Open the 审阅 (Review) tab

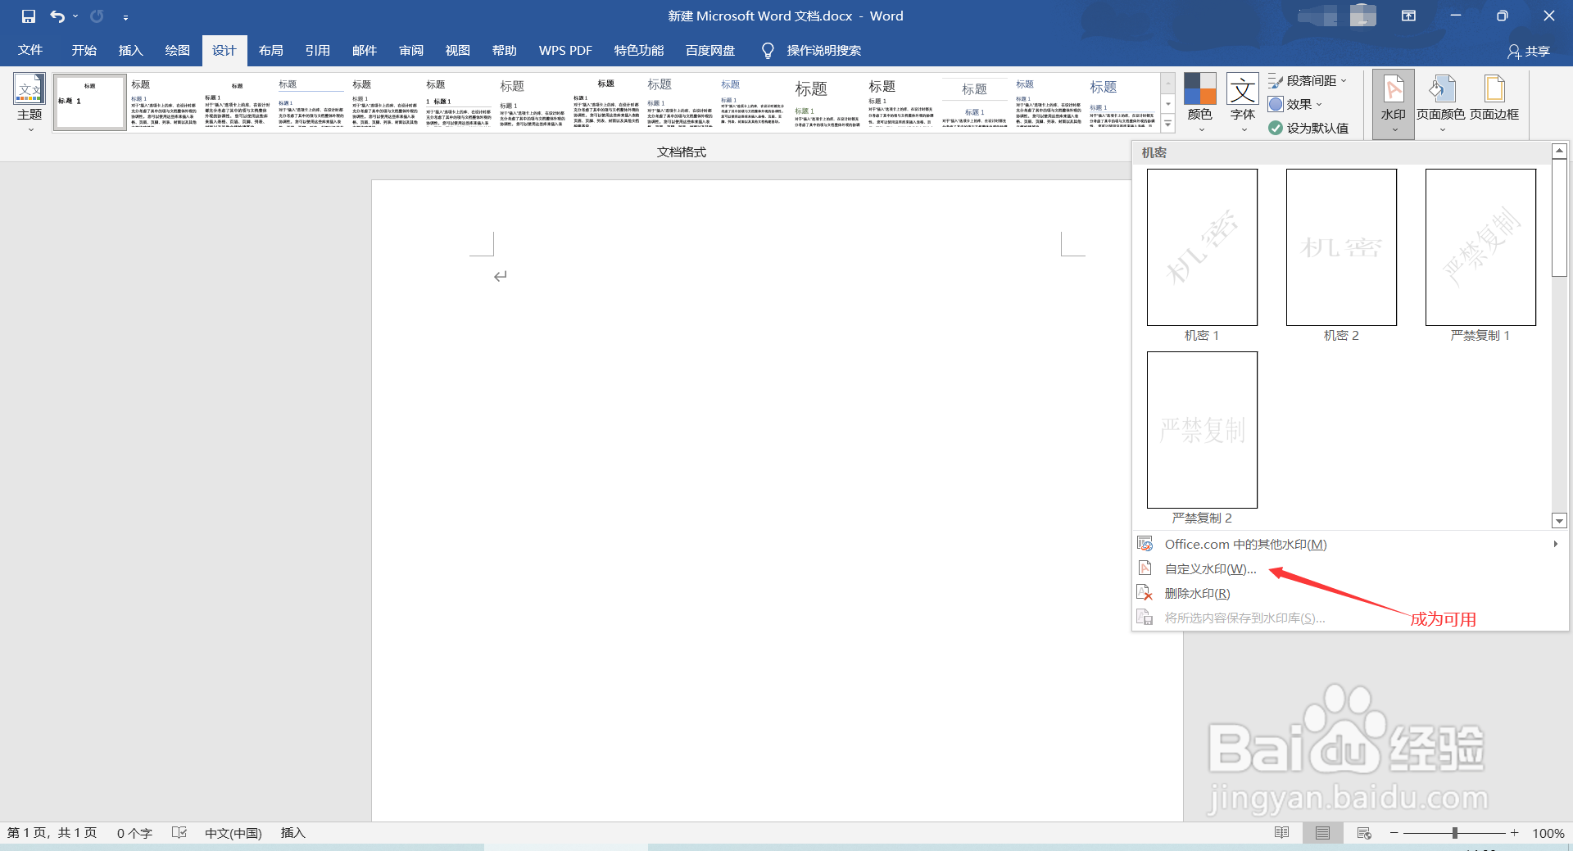[x=411, y=51]
